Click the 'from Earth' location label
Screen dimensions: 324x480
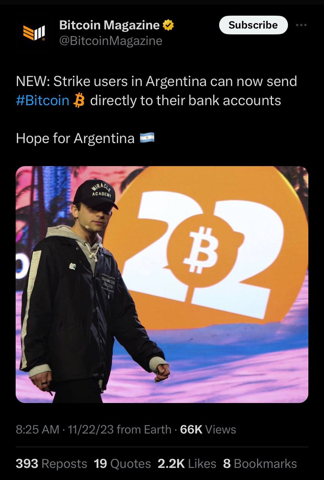(144, 430)
